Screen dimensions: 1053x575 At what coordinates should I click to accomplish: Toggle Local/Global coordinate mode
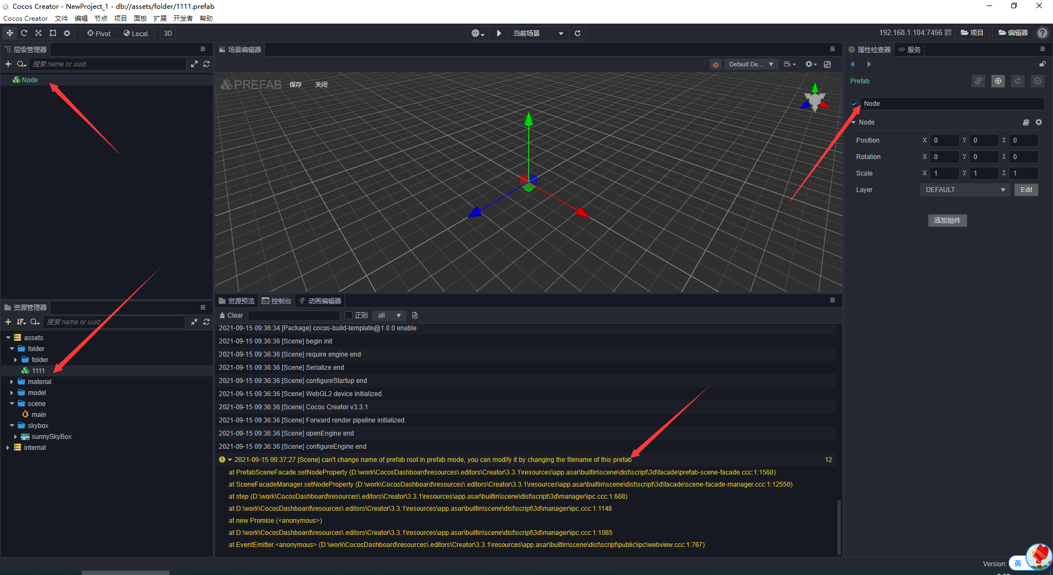[135, 33]
